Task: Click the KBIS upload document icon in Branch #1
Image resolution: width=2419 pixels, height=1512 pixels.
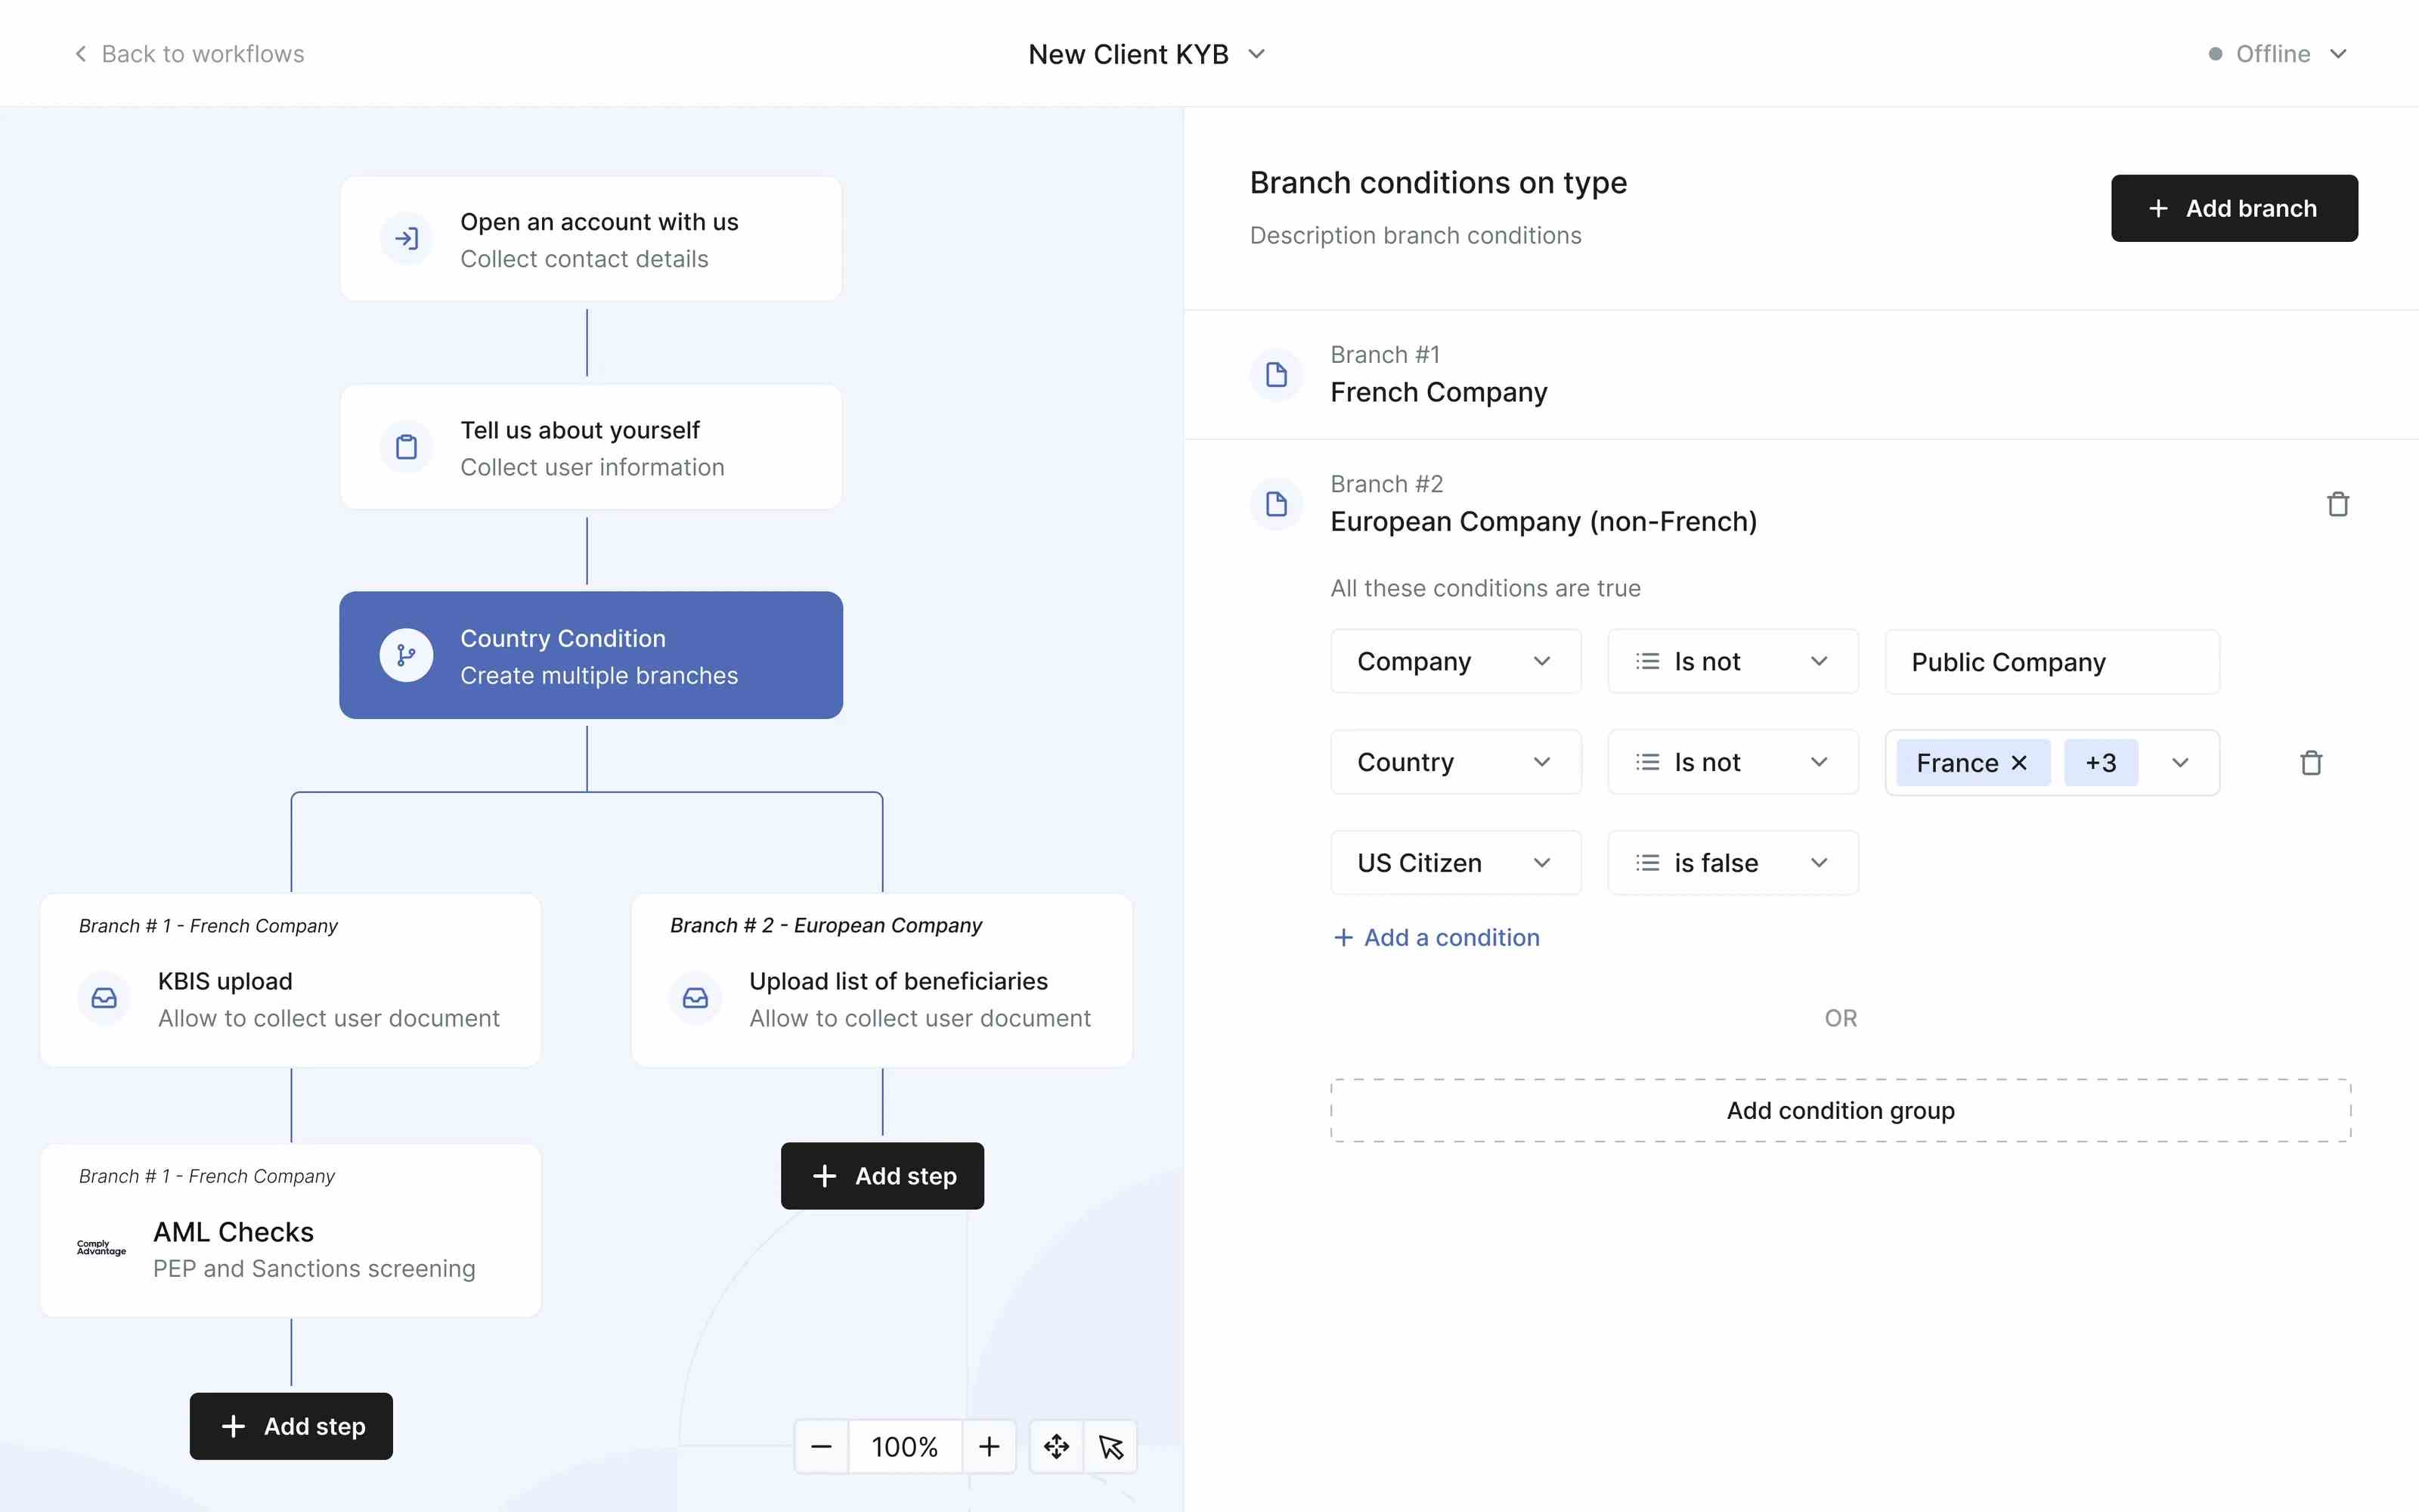Action: click(104, 998)
